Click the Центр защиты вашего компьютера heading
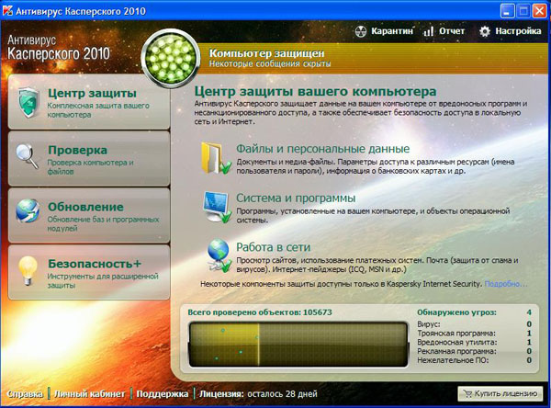551x408 pixels. pos(315,92)
